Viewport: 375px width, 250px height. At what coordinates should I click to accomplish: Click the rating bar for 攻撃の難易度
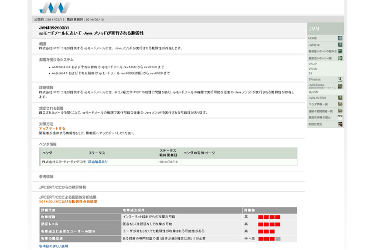pos(270,239)
